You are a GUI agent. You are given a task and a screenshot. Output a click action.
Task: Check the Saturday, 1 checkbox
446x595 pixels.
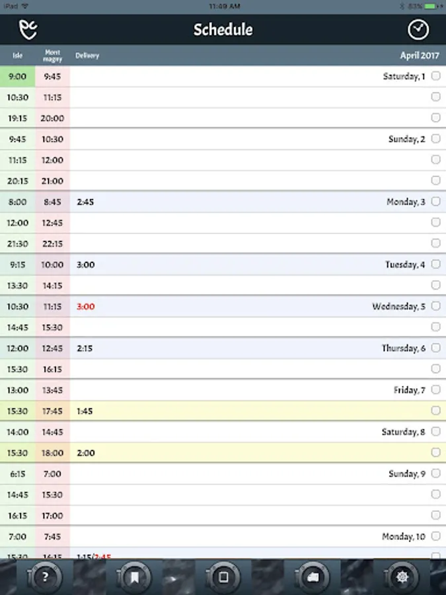tap(436, 76)
